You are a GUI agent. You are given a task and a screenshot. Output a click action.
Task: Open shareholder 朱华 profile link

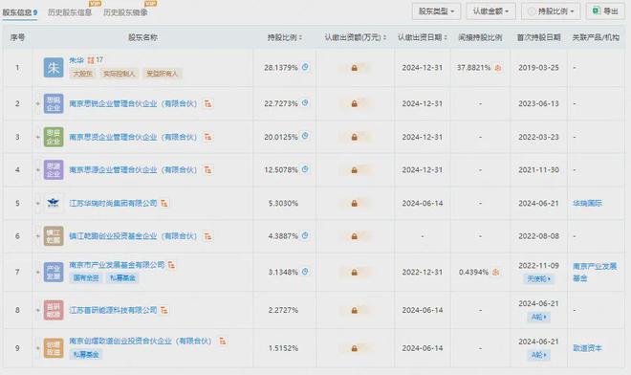[76, 60]
